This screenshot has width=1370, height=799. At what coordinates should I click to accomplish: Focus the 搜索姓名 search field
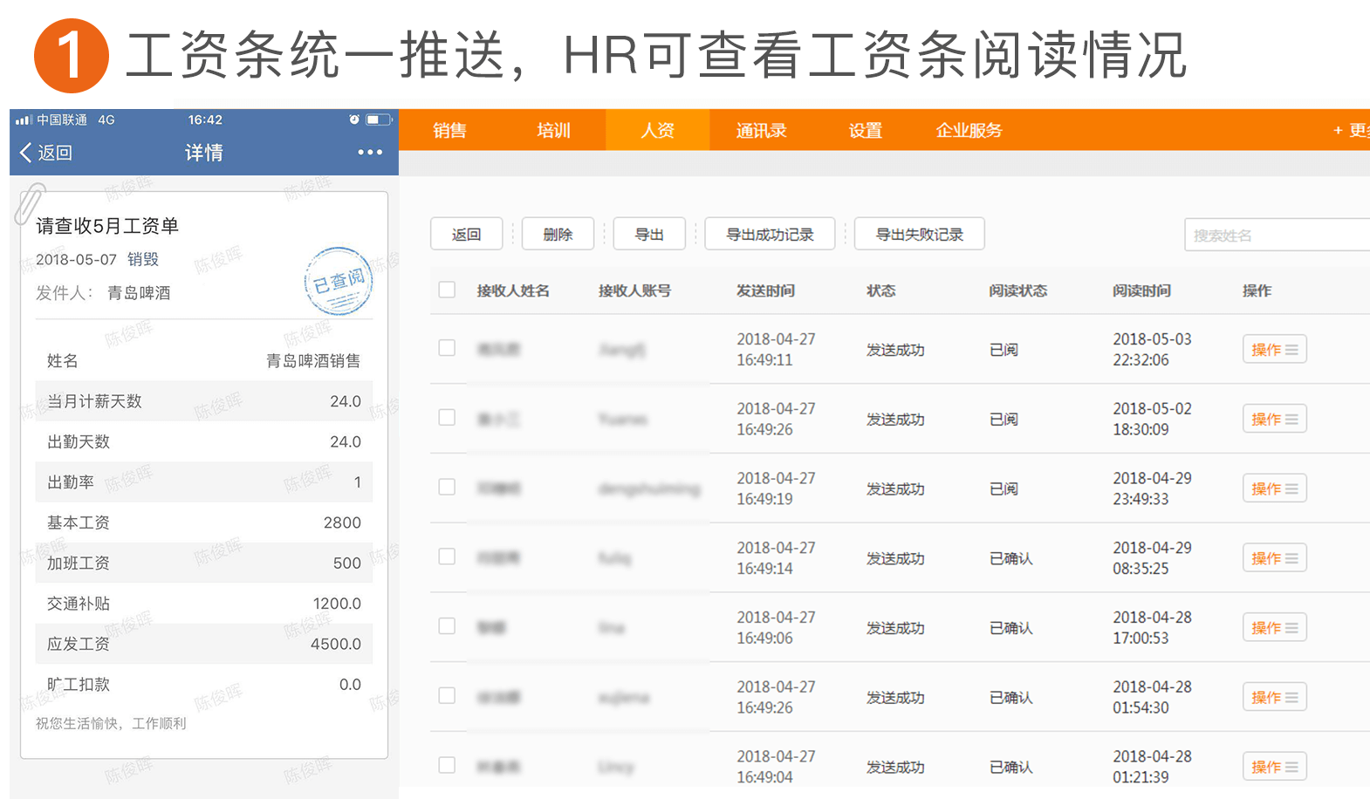[x=1277, y=235]
